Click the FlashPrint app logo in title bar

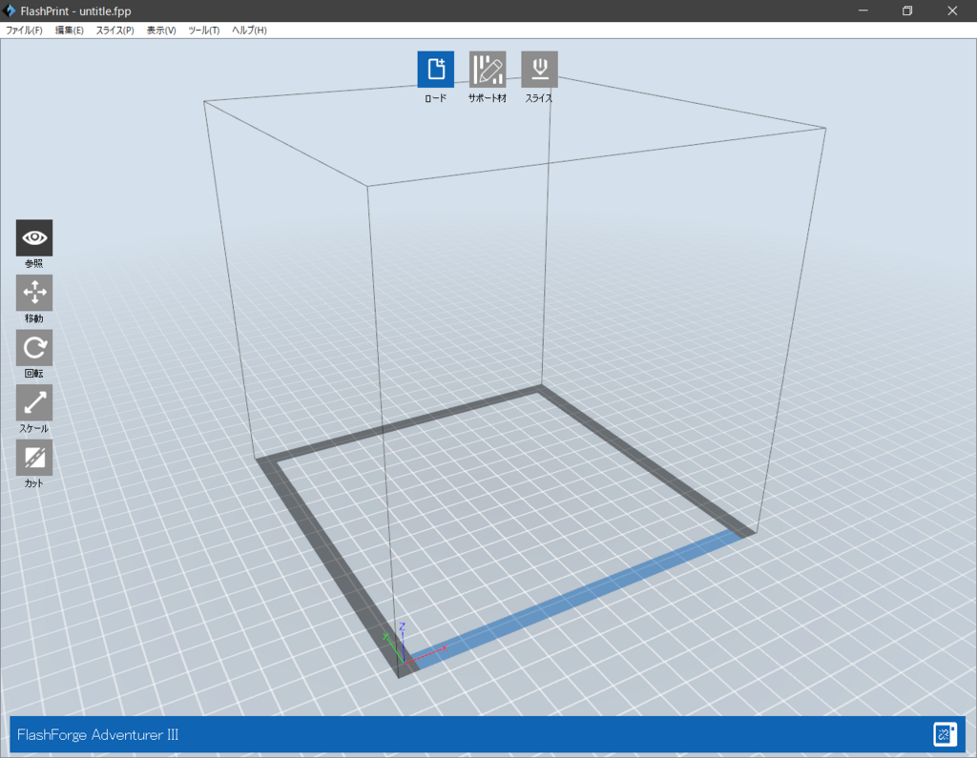(x=9, y=10)
